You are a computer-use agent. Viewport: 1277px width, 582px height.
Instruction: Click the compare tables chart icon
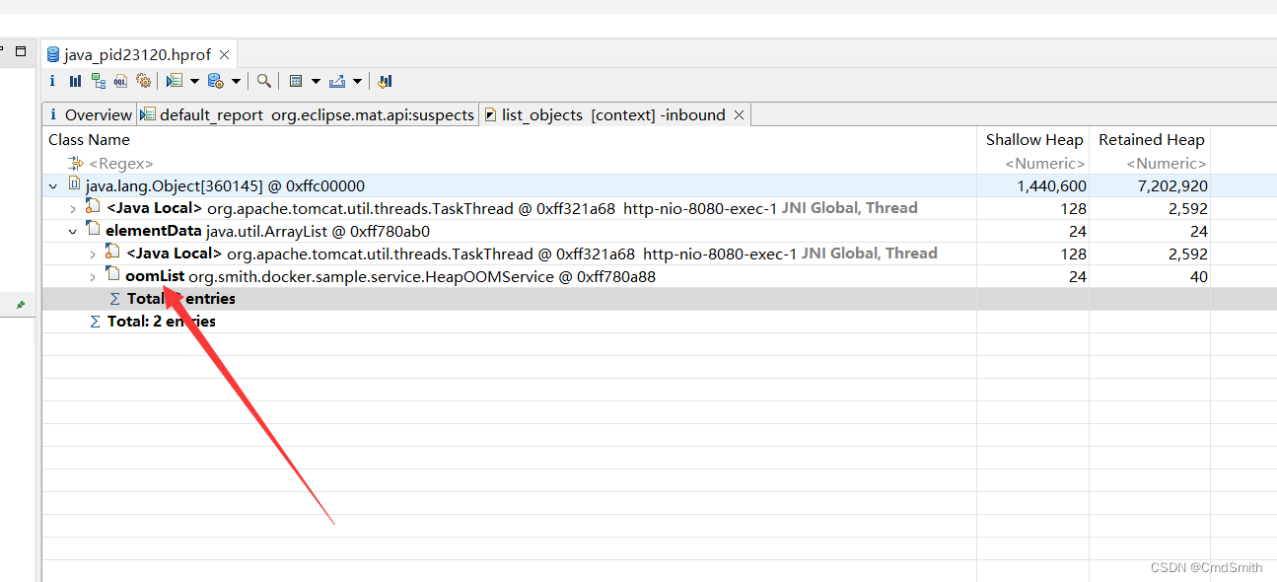386,81
